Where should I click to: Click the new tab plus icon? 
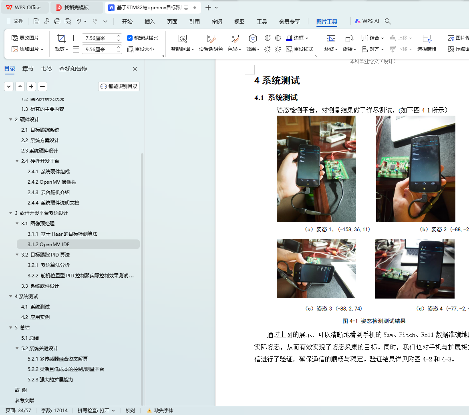coord(208,8)
